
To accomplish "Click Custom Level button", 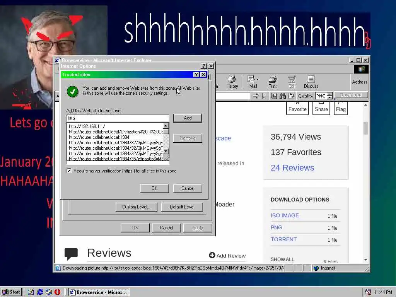I will 137,207.
